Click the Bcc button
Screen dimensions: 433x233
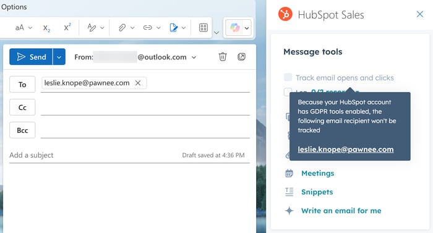(x=22, y=130)
